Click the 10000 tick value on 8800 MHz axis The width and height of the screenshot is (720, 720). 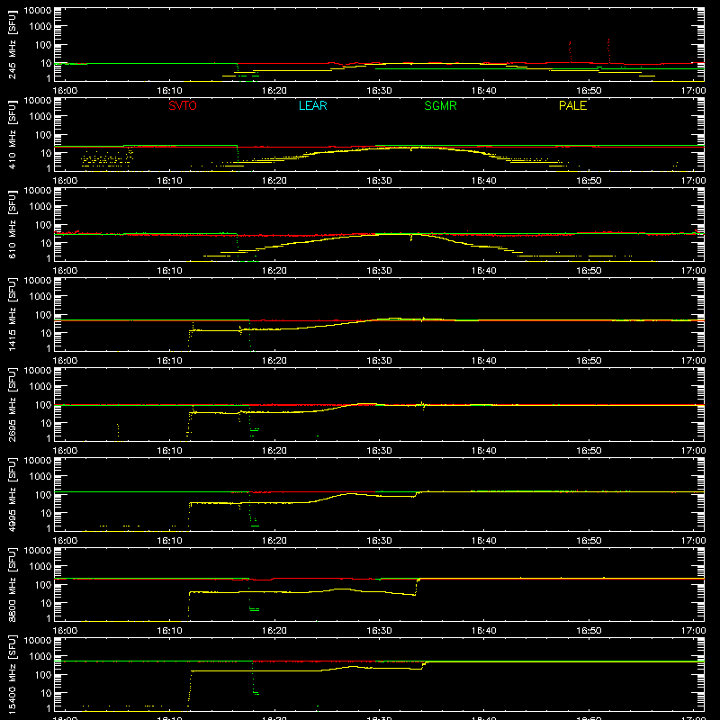(38, 551)
